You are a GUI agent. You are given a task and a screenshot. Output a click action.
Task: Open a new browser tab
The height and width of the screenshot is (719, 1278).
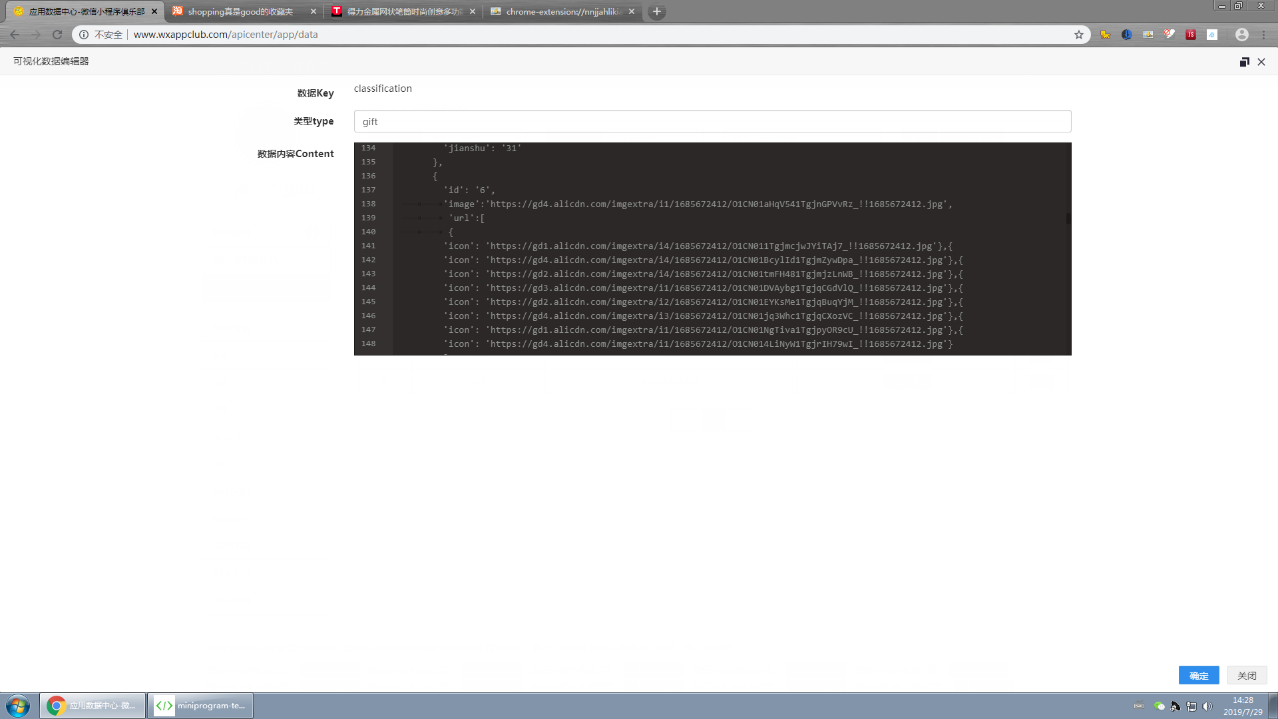656,11
